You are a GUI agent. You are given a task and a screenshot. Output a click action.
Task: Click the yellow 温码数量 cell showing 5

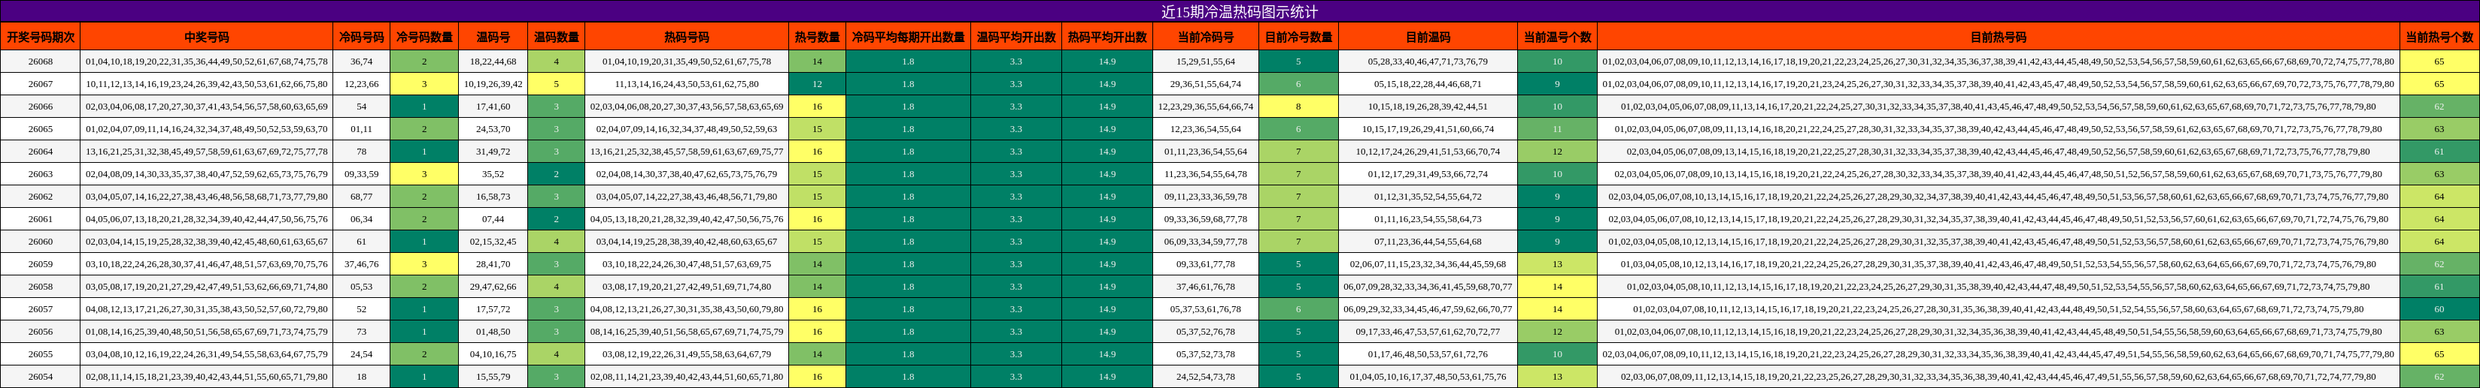pos(557,85)
